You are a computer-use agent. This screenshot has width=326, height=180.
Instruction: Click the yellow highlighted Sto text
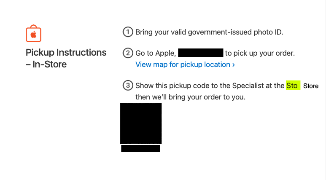coord(293,85)
